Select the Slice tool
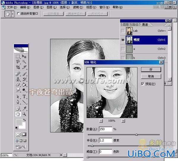This screenshot has width=178, height=161. pos(24,67)
